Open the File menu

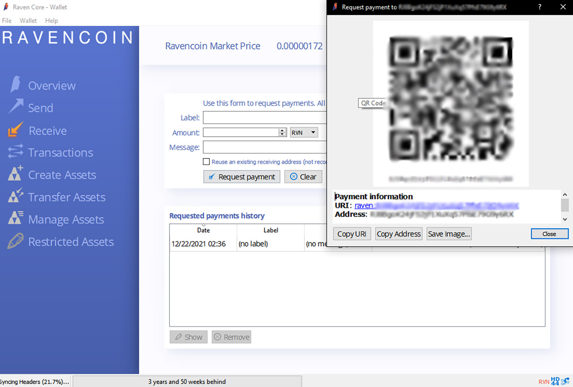coord(7,21)
